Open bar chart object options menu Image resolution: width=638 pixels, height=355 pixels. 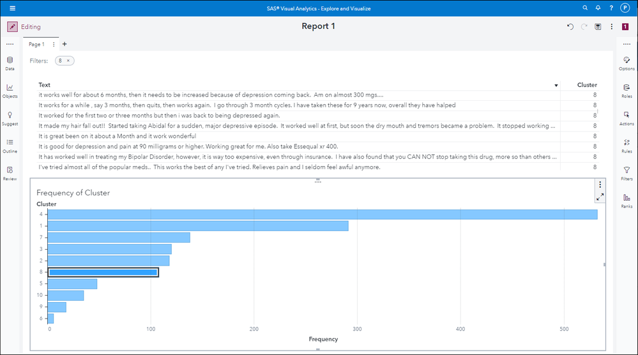point(600,185)
